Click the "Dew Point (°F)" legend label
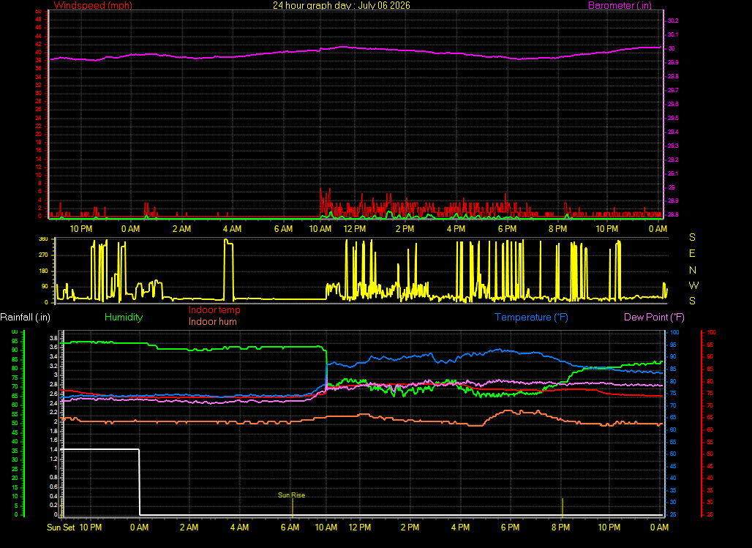 pyautogui.click(x=654, y=318)
